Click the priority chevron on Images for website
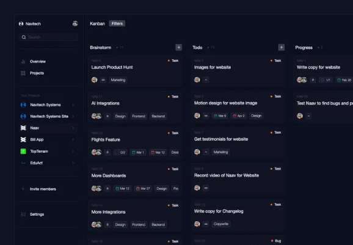 pyautogui.click(x=206, y=80)
